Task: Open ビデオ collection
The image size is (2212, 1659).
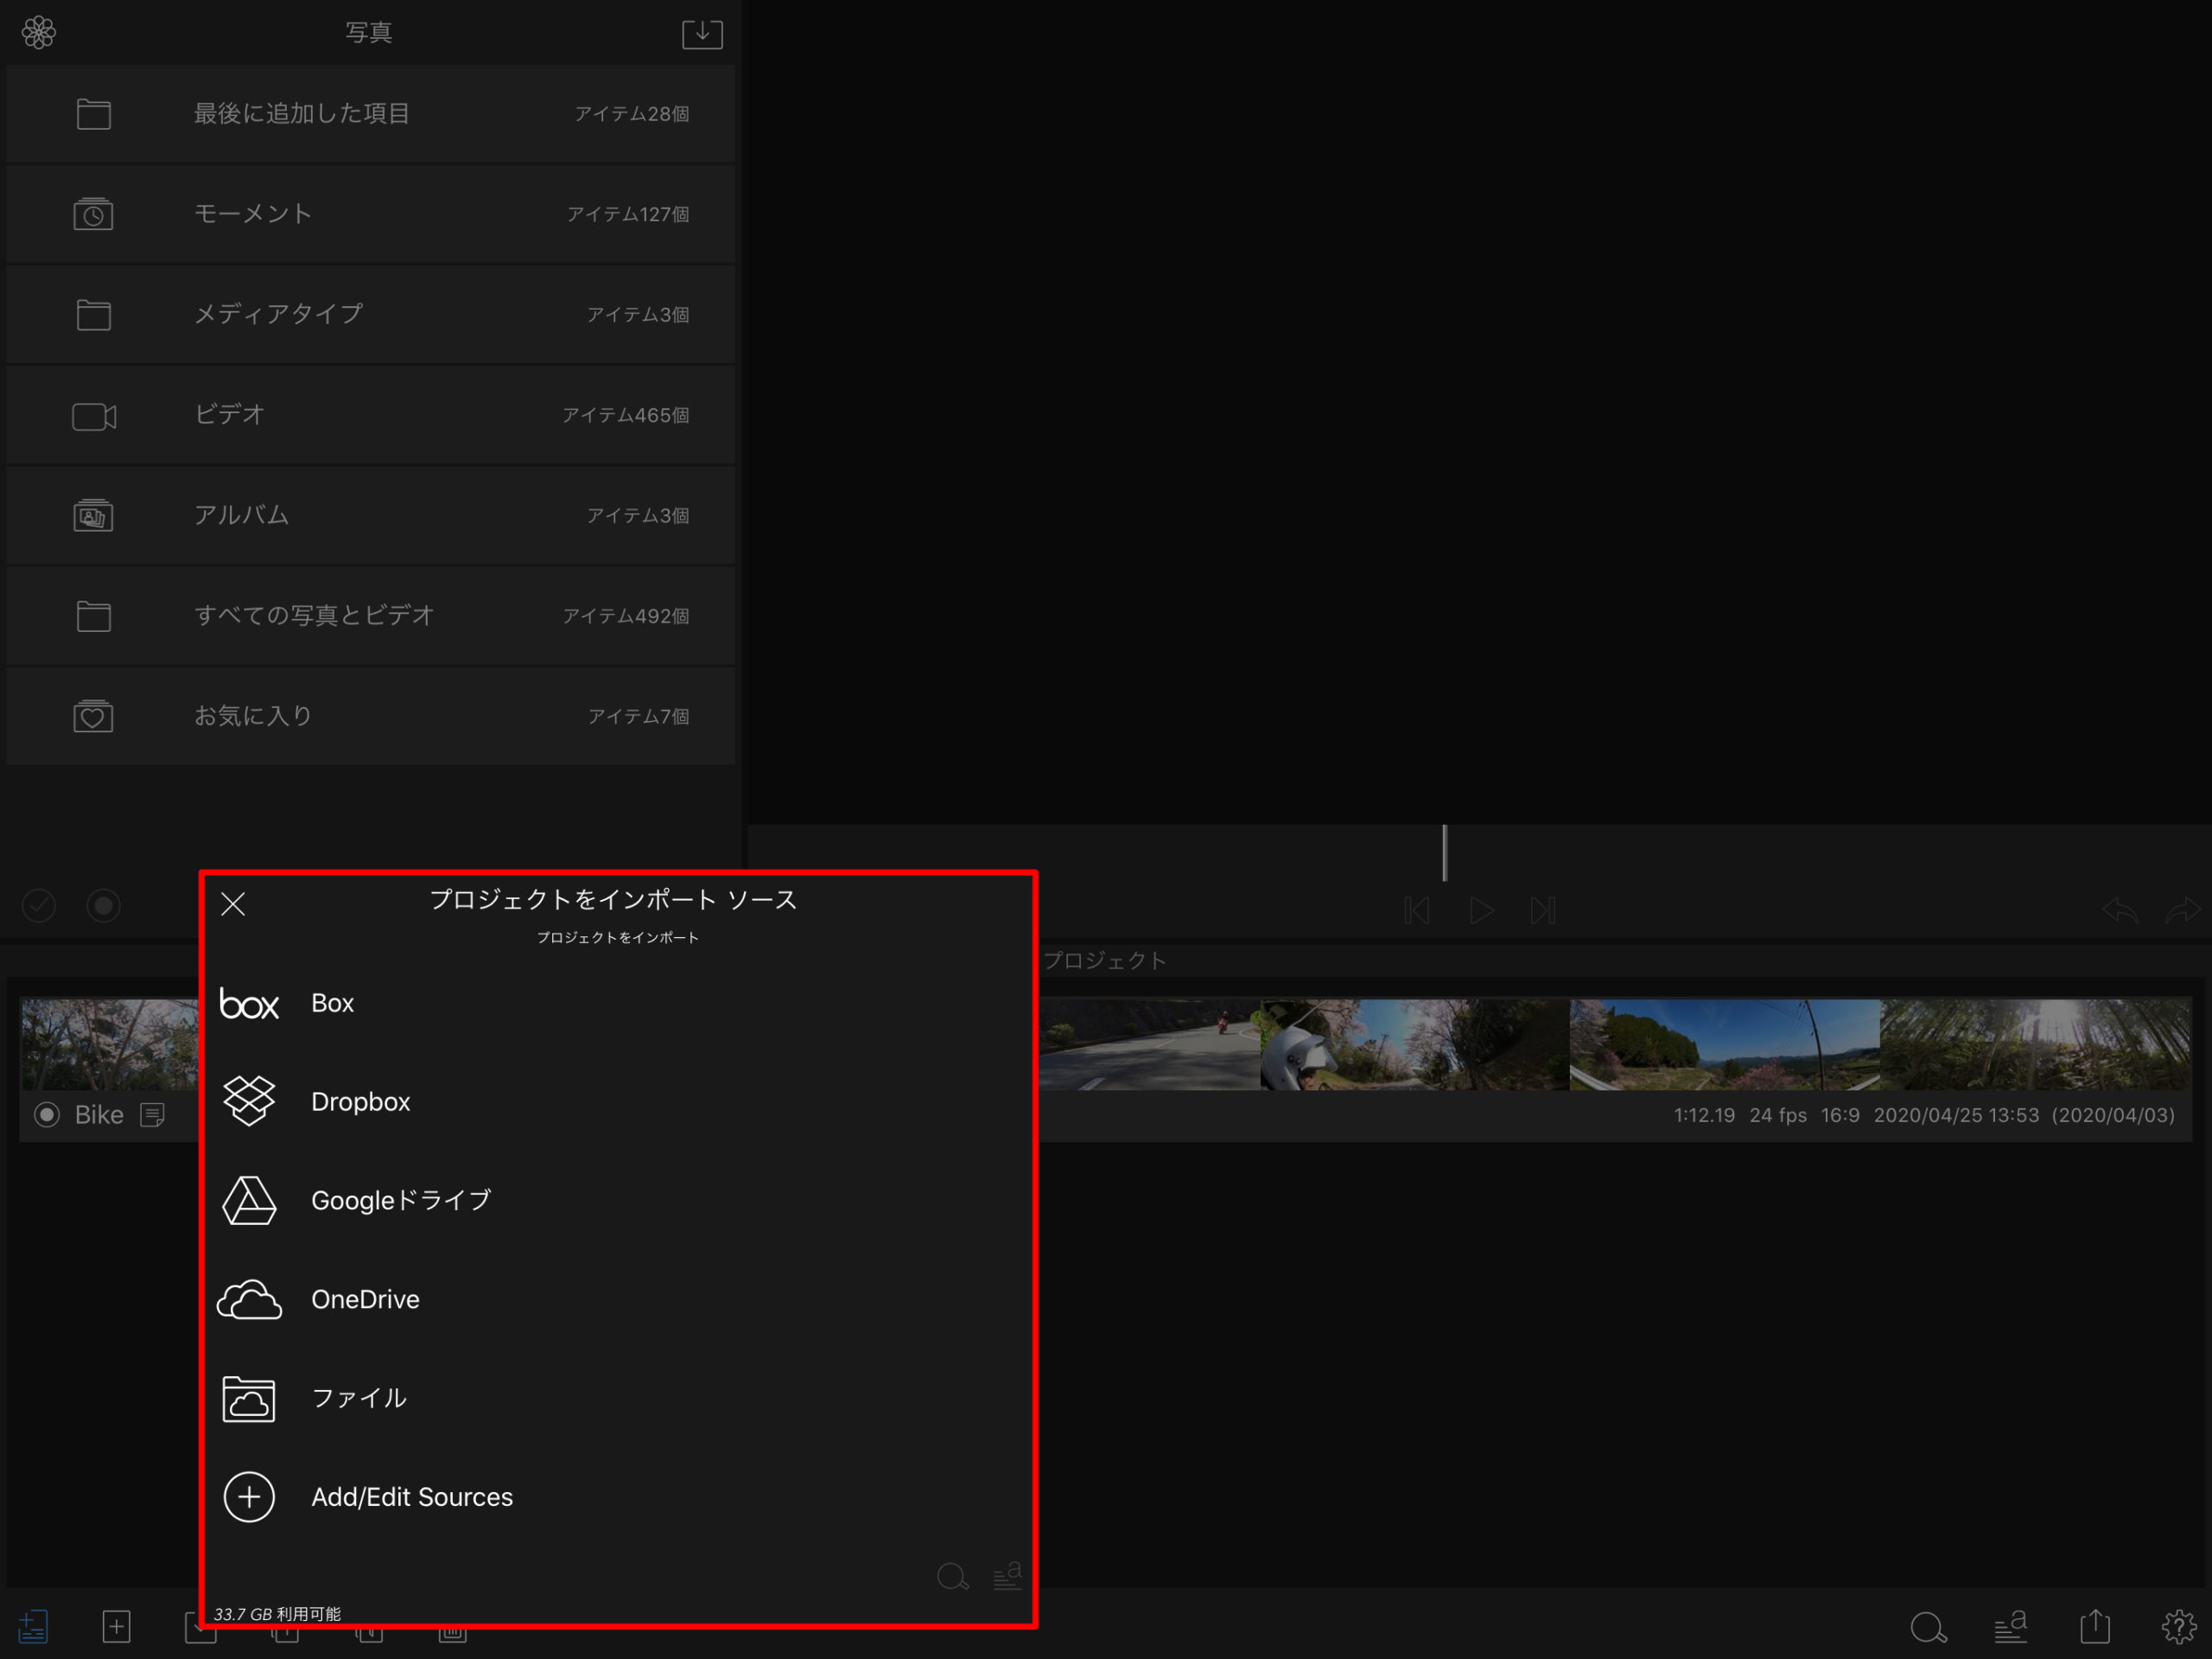Action: (370, 415)
